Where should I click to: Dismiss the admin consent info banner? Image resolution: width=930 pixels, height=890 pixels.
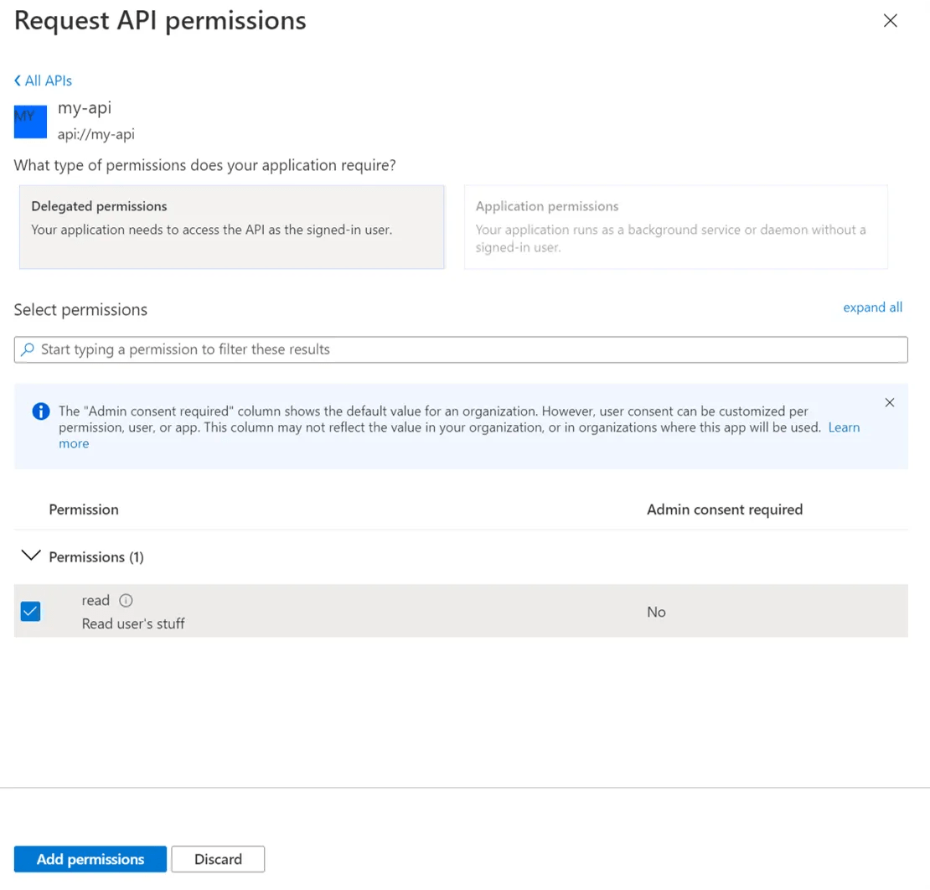point(889,403)
